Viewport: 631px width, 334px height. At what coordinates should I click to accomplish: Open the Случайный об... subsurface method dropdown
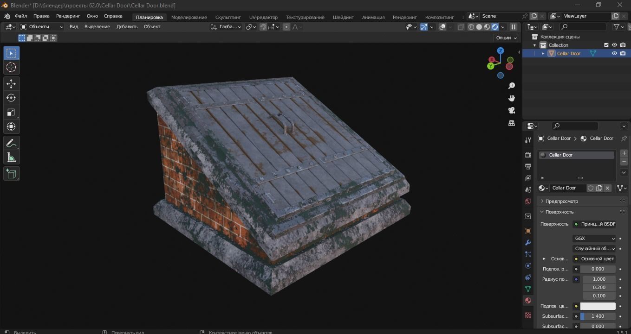[x=594, y=249]
